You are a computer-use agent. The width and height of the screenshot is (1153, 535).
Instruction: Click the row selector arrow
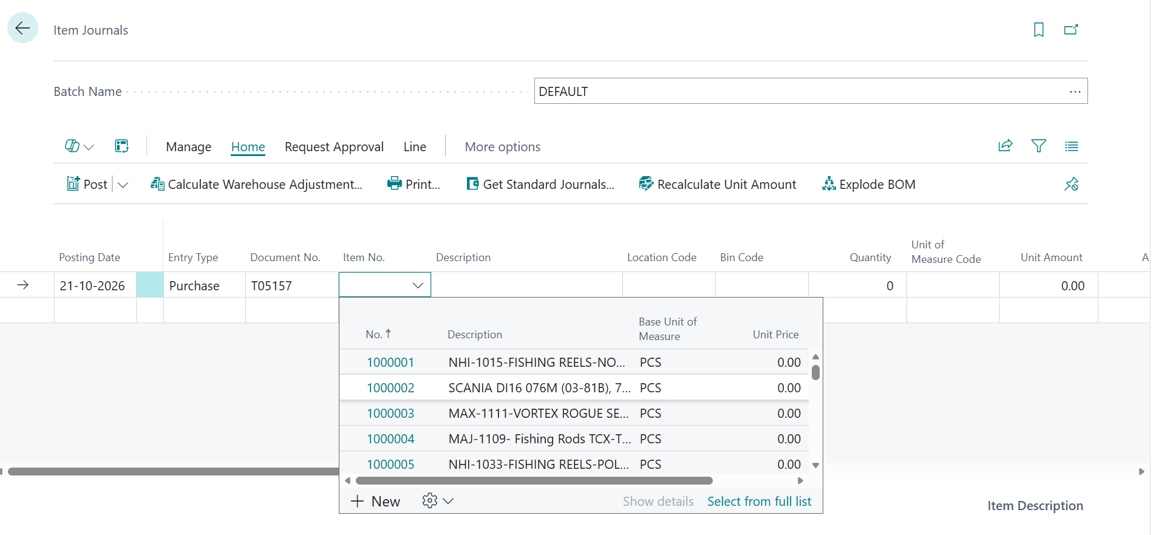pos(23,285)
